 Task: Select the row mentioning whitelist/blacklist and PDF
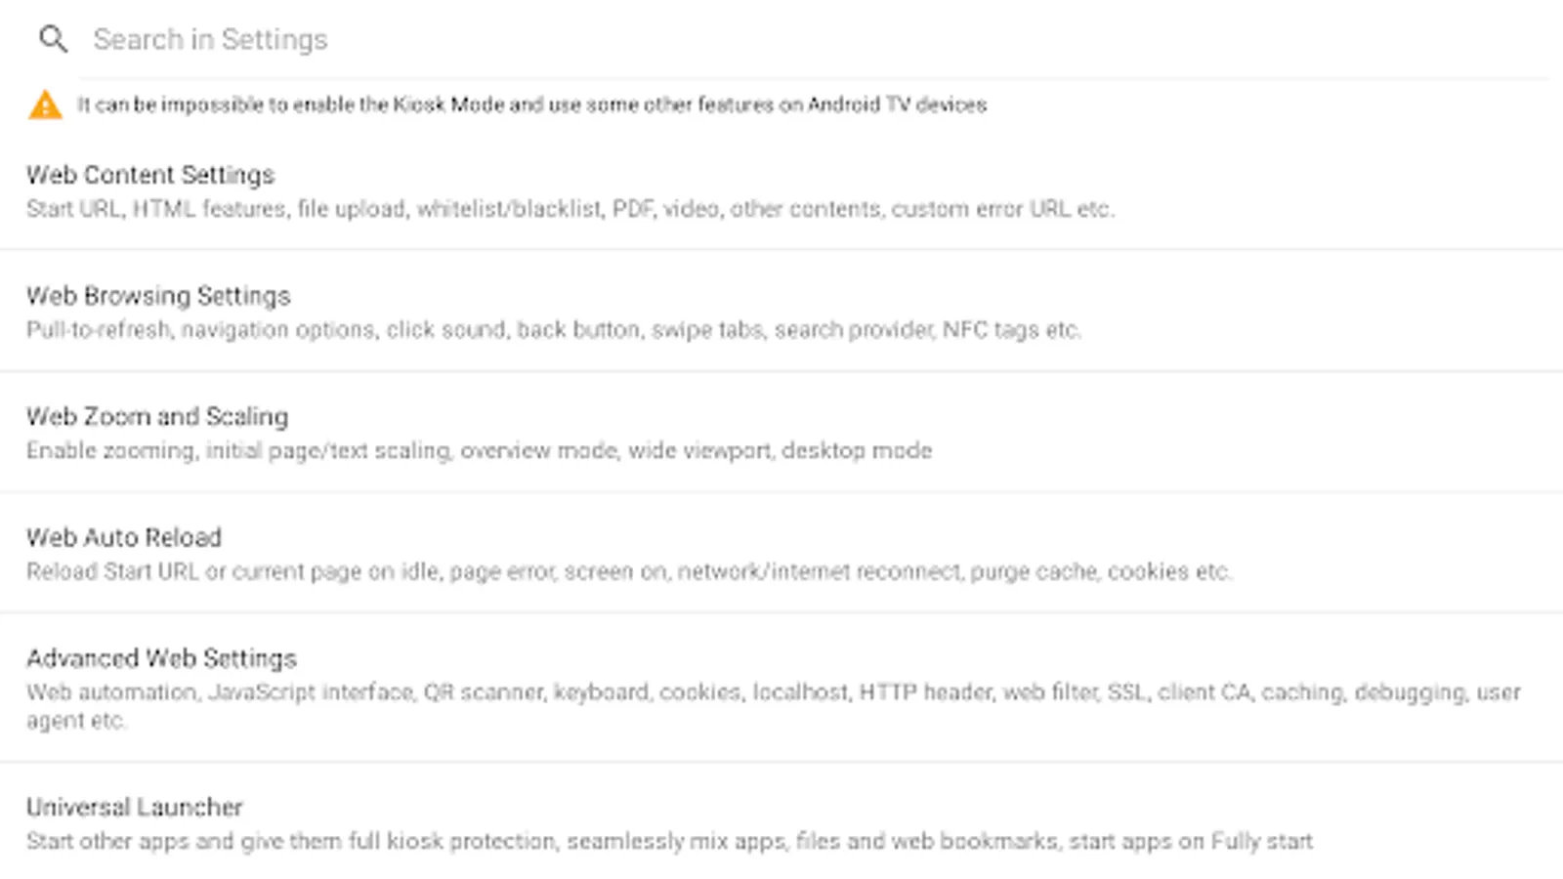781,191
